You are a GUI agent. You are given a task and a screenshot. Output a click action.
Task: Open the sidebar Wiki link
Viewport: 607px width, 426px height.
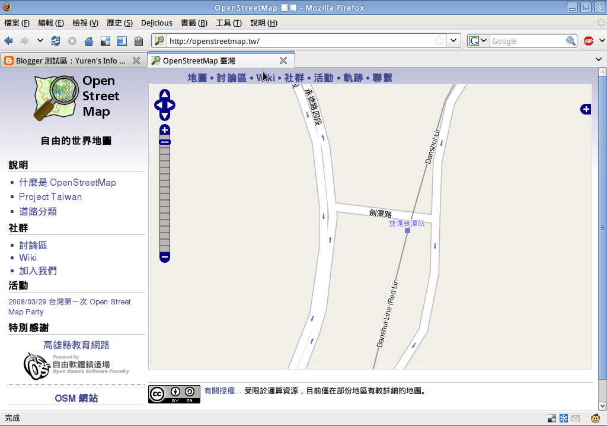tap(28, 257)
